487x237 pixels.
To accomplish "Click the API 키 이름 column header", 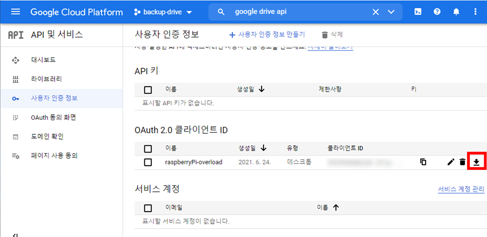I will 171,90.
